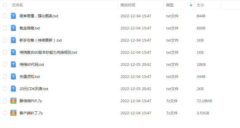Click the 类型 column header label

click(x=170, y=5)
